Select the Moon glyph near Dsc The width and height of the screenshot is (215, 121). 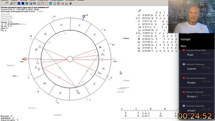pyautogui.click(x=102, y=59)
